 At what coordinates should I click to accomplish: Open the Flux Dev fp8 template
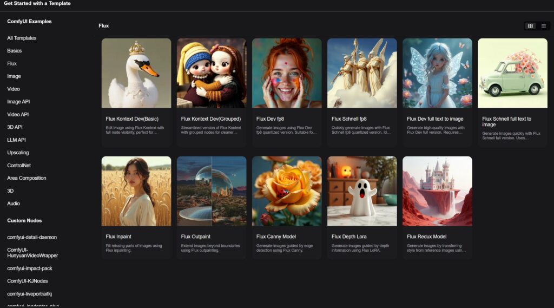click(x=287, y=73)
